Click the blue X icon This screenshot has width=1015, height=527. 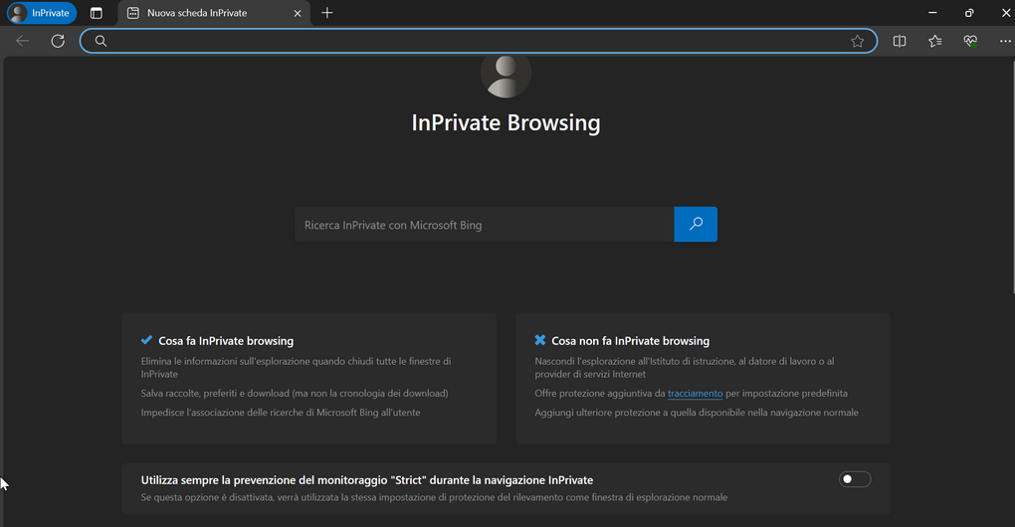[540, 340]
